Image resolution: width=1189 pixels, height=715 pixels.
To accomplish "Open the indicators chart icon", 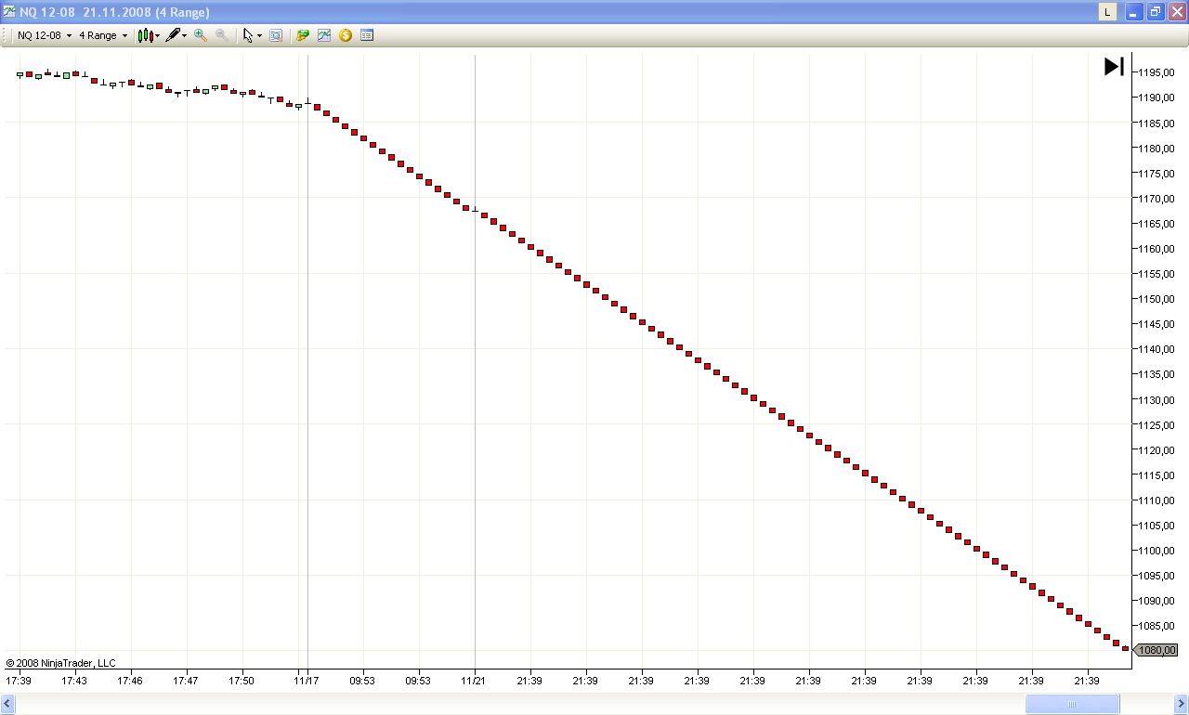I will (x=324, y=35).
